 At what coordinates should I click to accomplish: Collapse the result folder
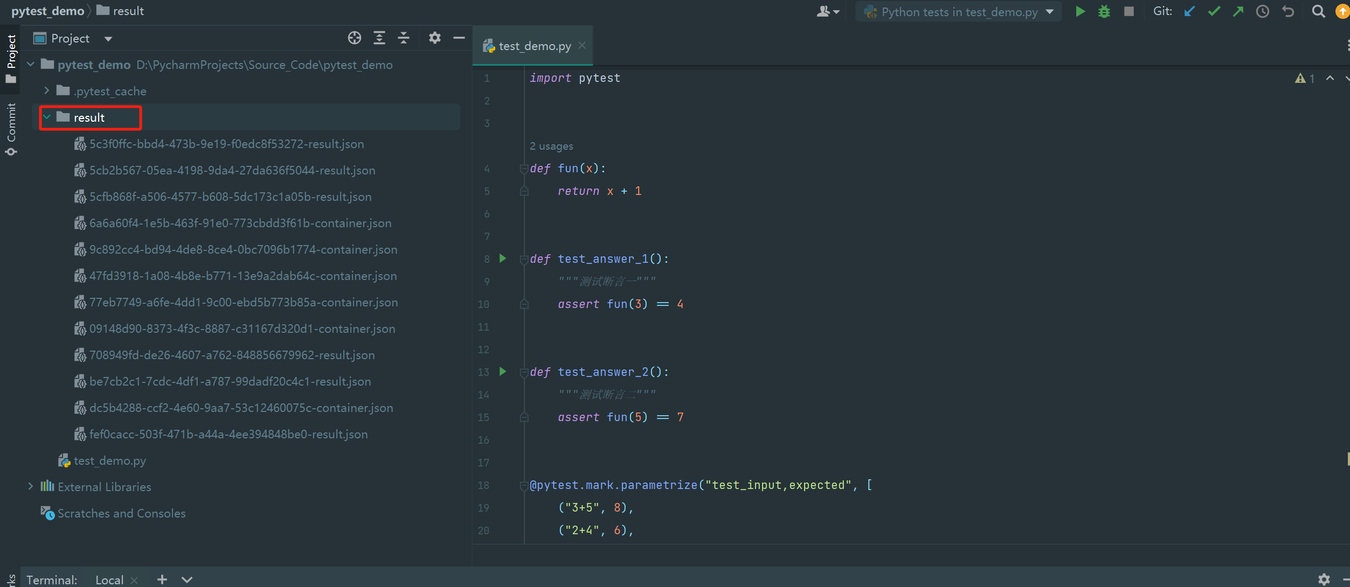(x=47, y=117)
